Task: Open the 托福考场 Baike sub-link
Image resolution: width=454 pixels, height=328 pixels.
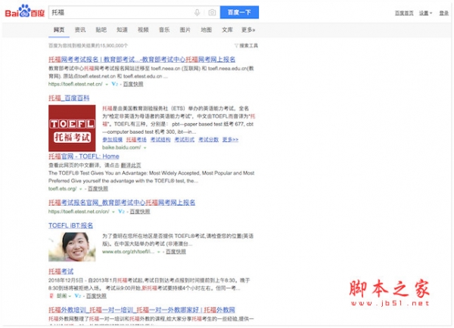Action: [x=136, y=139]
